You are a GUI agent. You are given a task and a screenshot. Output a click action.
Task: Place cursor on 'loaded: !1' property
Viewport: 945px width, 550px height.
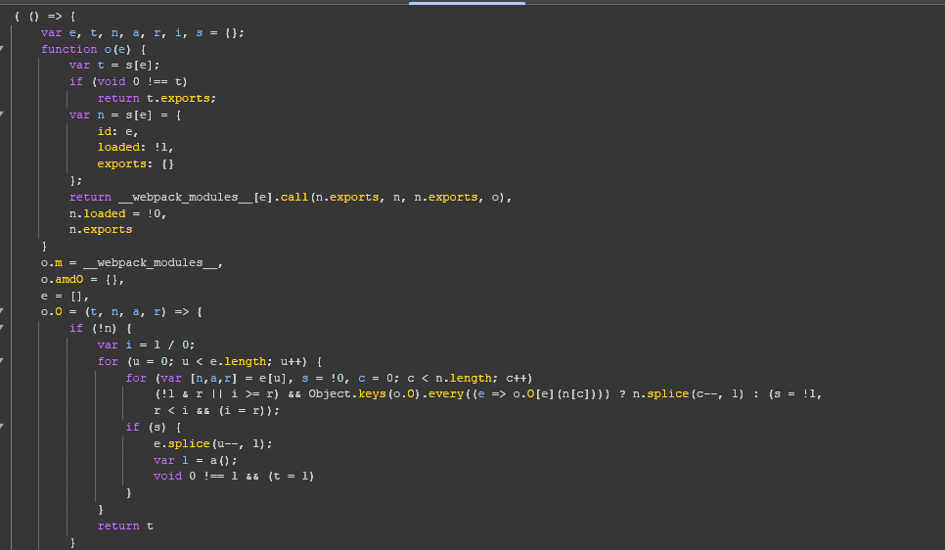[x=135, y=148]
